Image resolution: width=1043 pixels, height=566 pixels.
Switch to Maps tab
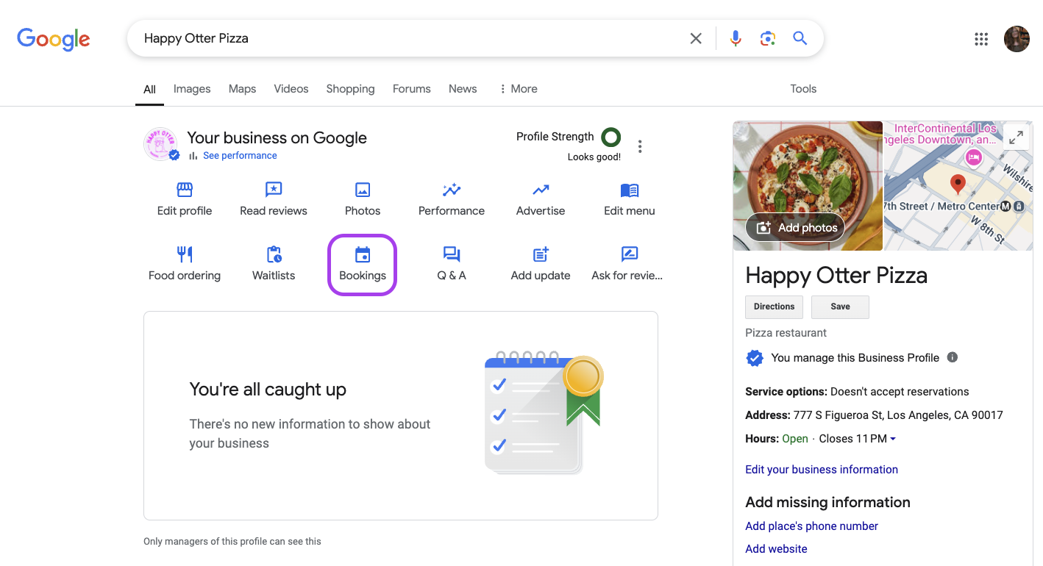[242, 89]
